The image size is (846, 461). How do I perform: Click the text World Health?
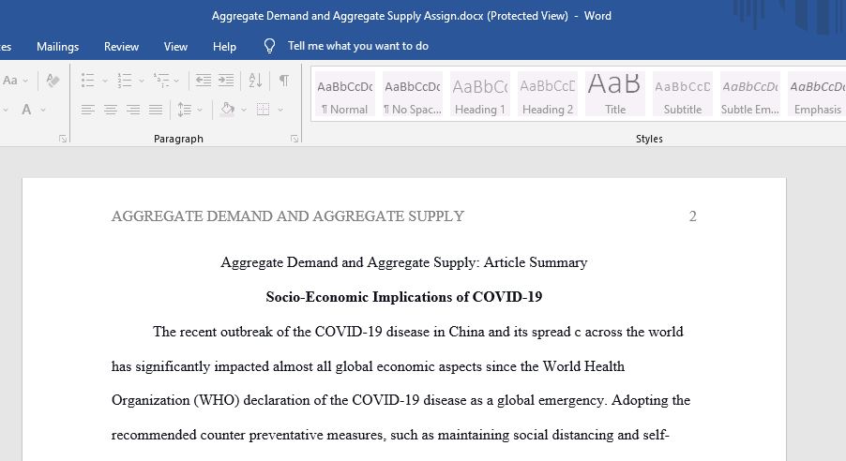pyautogui.click(x=583, y=366)
